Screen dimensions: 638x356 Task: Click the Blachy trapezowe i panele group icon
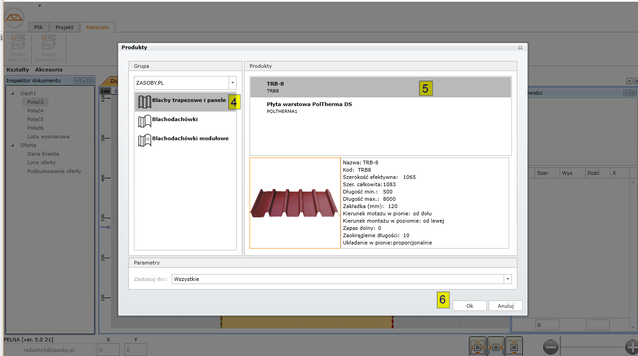click(x=144, y=102)
